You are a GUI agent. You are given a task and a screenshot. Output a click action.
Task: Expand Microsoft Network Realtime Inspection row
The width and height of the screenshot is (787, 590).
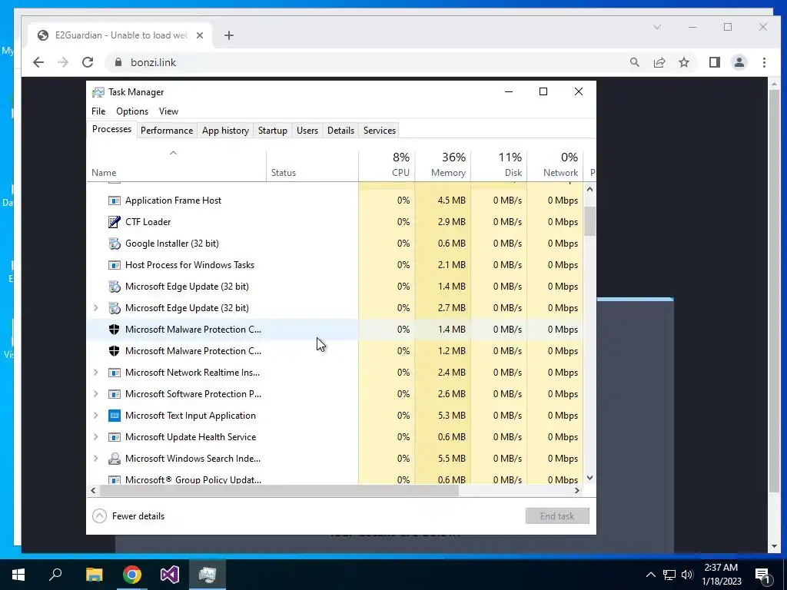tap(96, 373)
